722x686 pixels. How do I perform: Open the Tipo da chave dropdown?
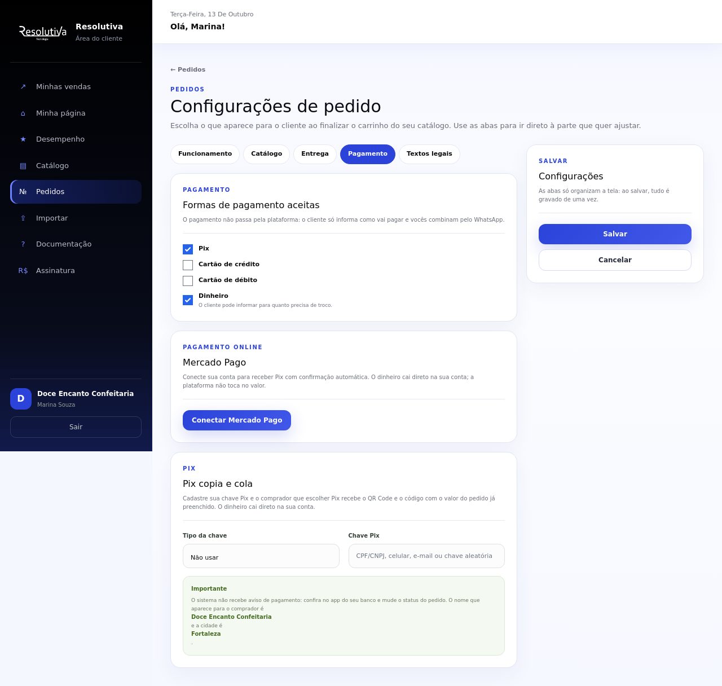click(x=261, y=556)
